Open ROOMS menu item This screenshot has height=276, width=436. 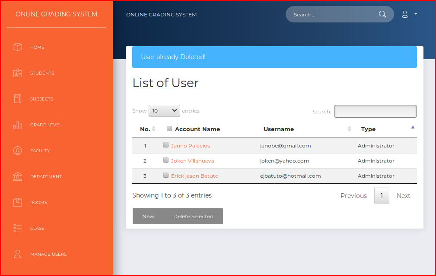(38, 203)
